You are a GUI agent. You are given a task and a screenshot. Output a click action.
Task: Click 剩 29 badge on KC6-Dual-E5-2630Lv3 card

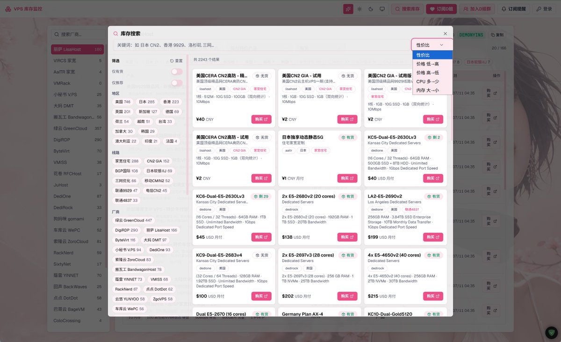pyautogui.click(x=261, y=196)
